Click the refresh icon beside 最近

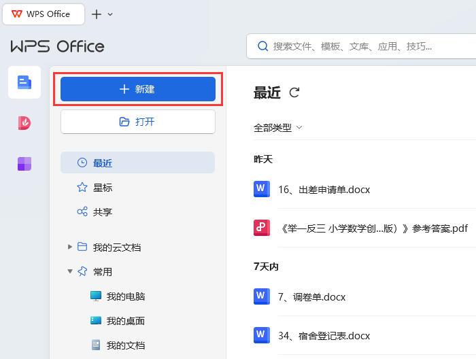point(294,93)
